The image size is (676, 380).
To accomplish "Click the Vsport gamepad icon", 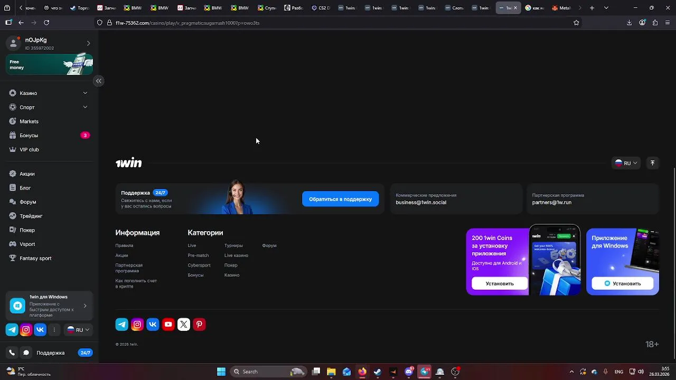I will coord(13,244).
